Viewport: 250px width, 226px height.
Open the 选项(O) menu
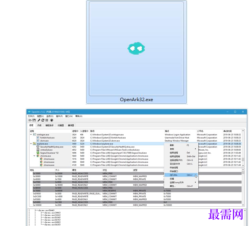click(50, 116)
